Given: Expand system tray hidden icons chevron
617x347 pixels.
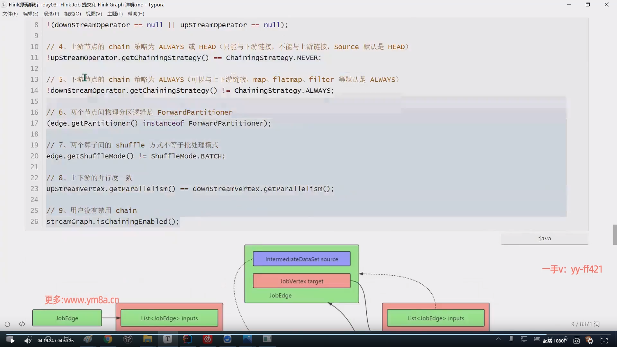Looking at the screenshot, I should (x=498, y=339).
